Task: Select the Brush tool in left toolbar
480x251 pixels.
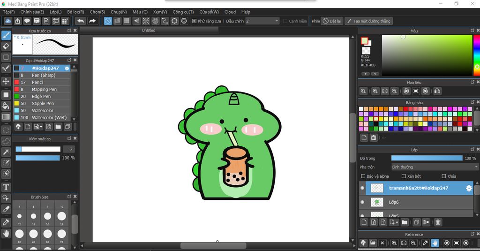Action: click(x=6, y=35)
